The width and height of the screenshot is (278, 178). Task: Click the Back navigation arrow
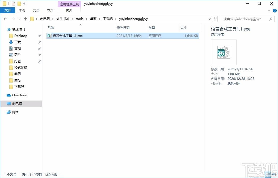pyautogui.click(x=5, y=19)
